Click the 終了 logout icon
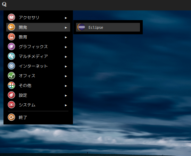 pyautogui.click(x=11, y=117)
